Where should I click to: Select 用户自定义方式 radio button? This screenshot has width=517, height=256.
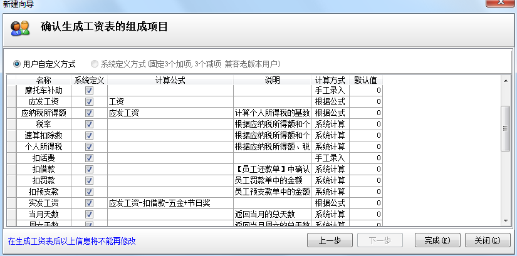[x=17, y=64]
